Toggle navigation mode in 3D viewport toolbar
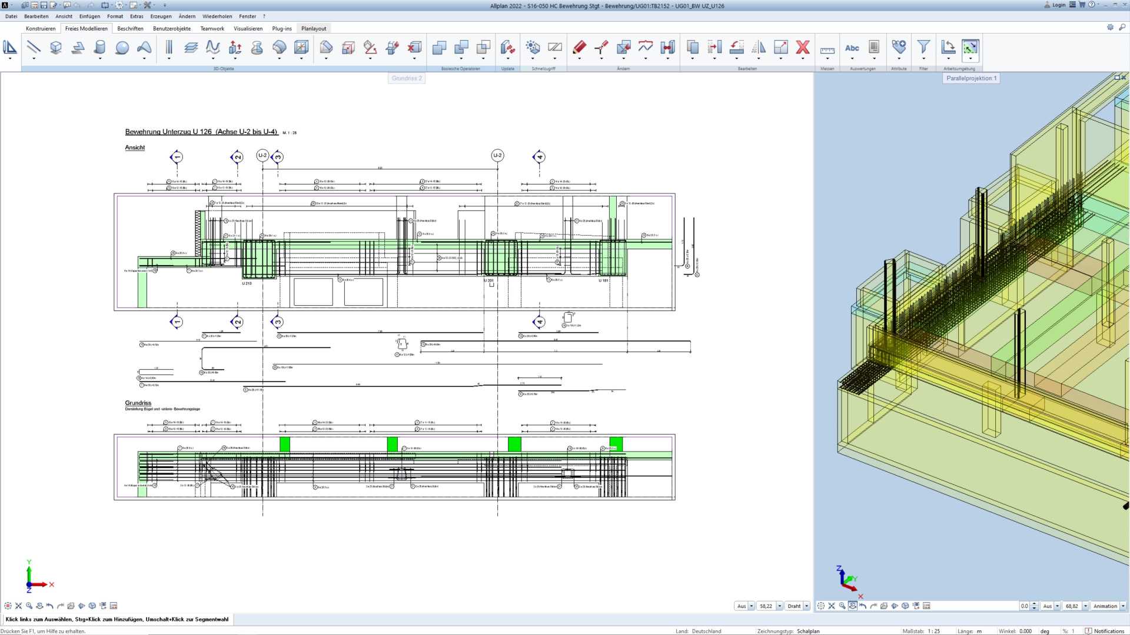The width and height of the screenshot is (1130, 635). 852,606
